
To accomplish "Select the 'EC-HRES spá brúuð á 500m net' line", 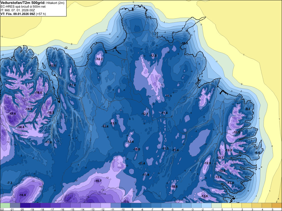I will pos(23,6).
